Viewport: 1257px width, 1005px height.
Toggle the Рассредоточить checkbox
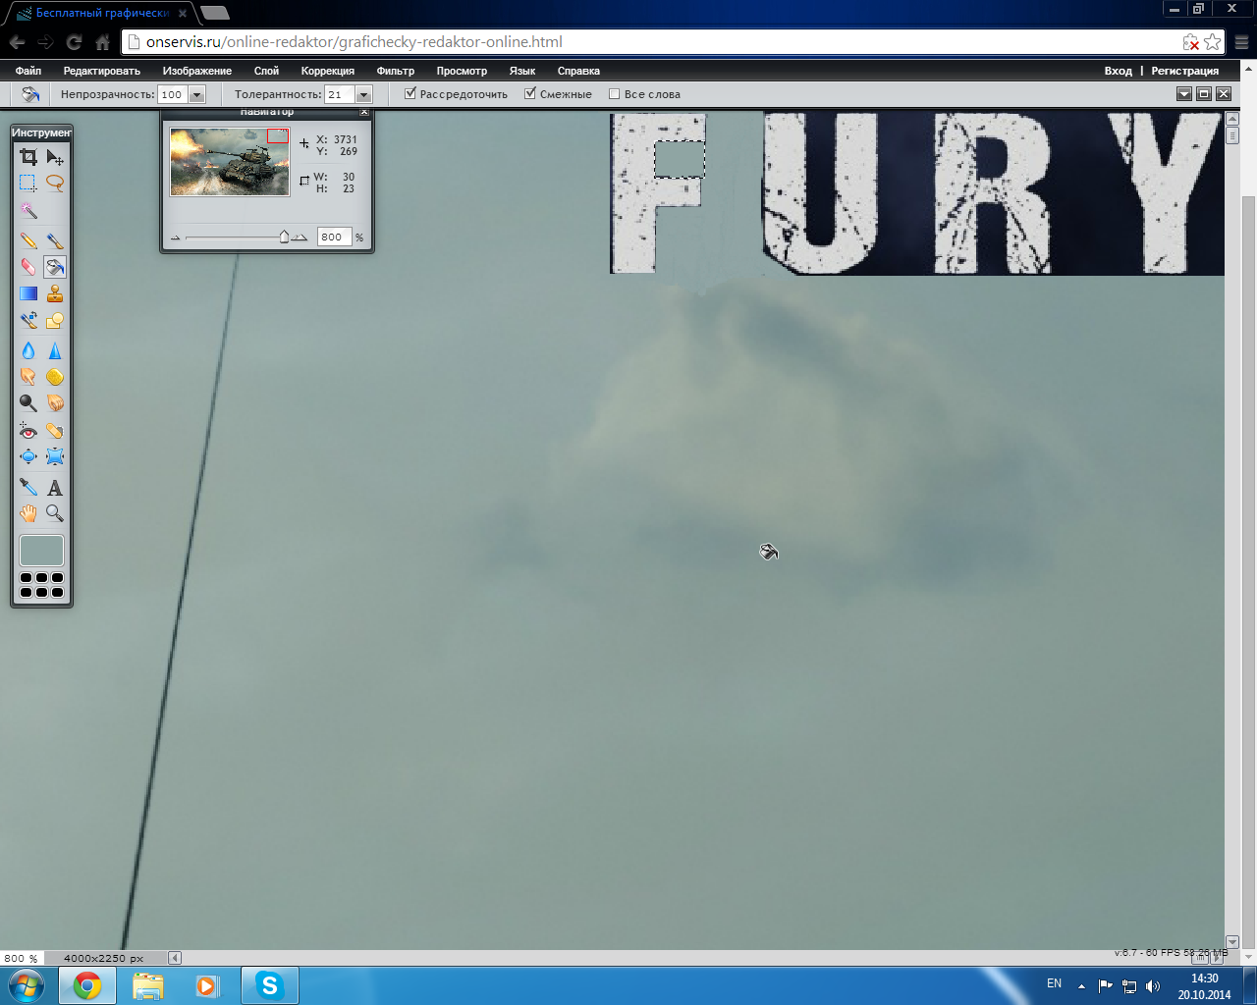click(x=410, y=94)
